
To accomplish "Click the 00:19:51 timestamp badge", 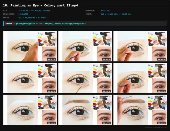I will [x=162, y=123].
